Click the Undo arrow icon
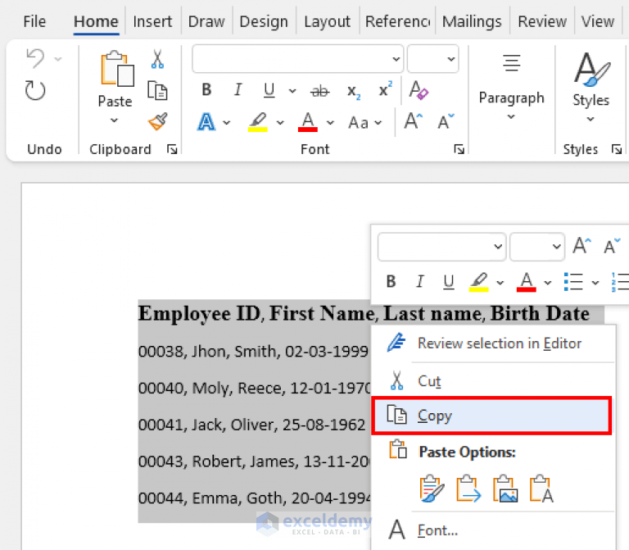The height and width of the screenshot is (550, 629). 35,59
